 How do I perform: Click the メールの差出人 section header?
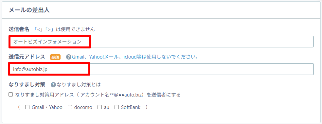pyautogui.click(x=29, y=10)
